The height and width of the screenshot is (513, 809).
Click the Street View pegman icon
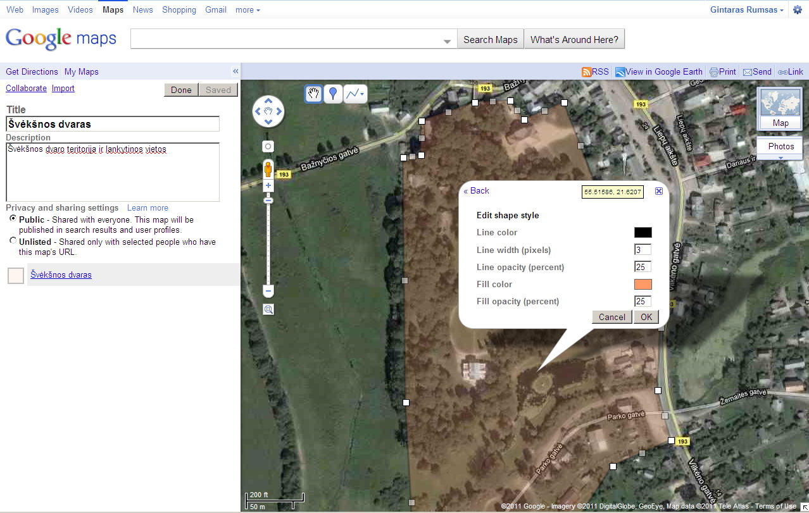click(x=268, y=169)
